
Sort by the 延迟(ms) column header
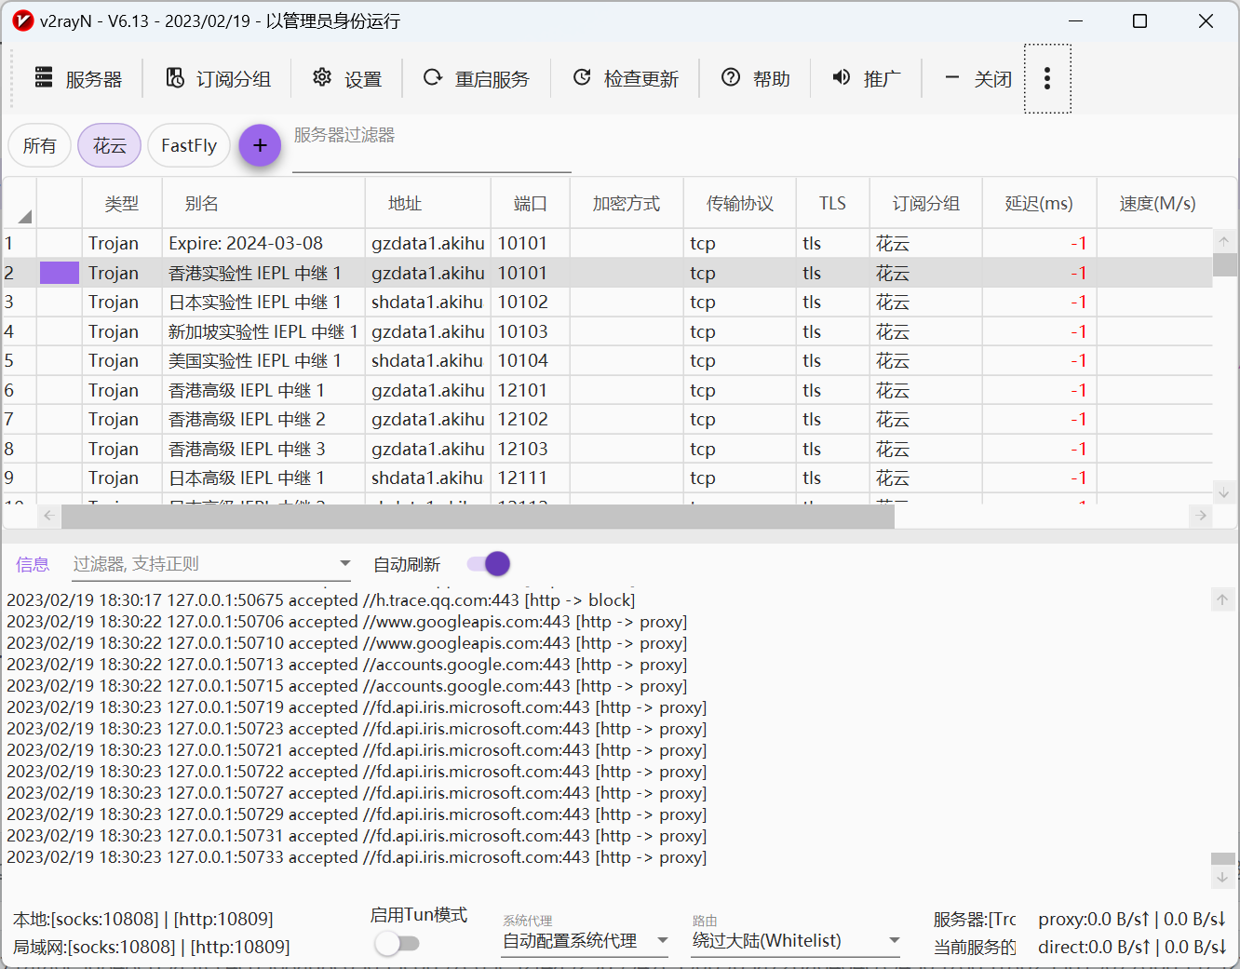(x=1039, y=203)
